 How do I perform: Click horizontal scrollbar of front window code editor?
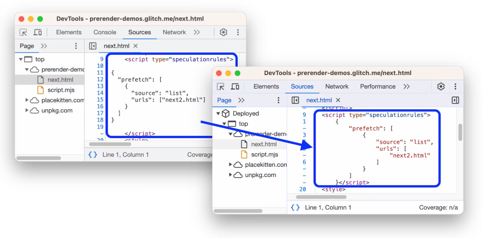tap(321, 197)
